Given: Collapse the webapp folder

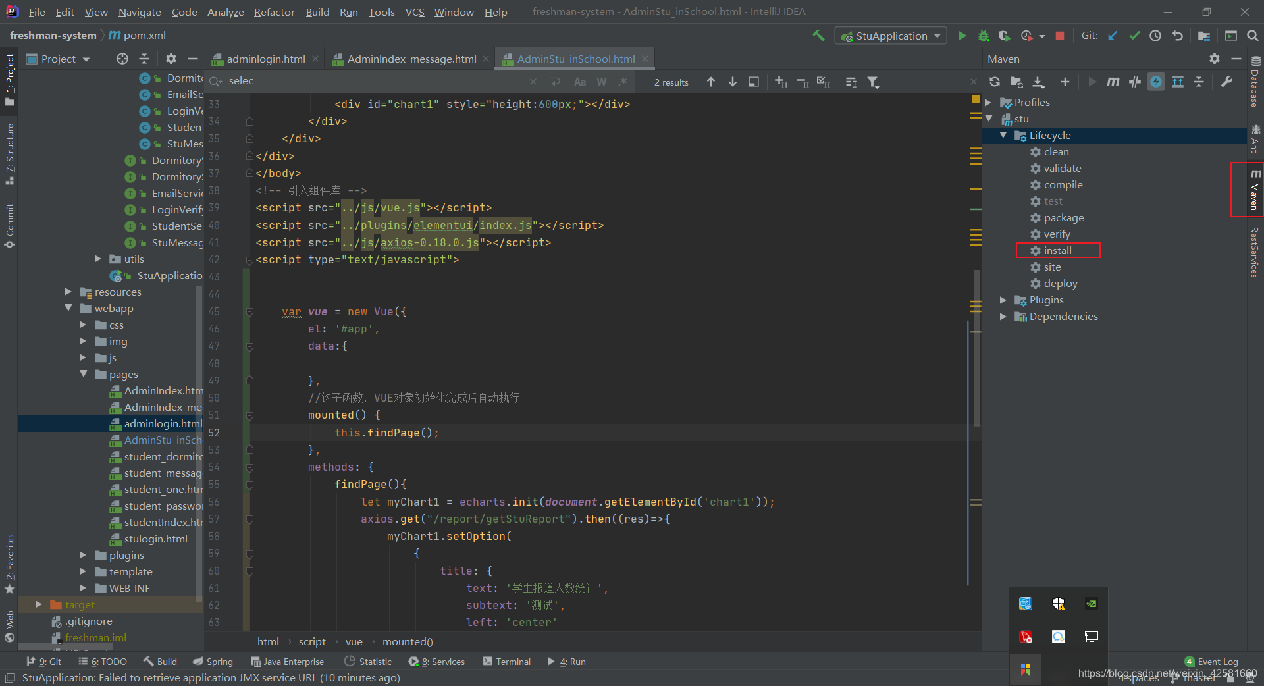Looking at the screenshot, I should click(68, 308).
